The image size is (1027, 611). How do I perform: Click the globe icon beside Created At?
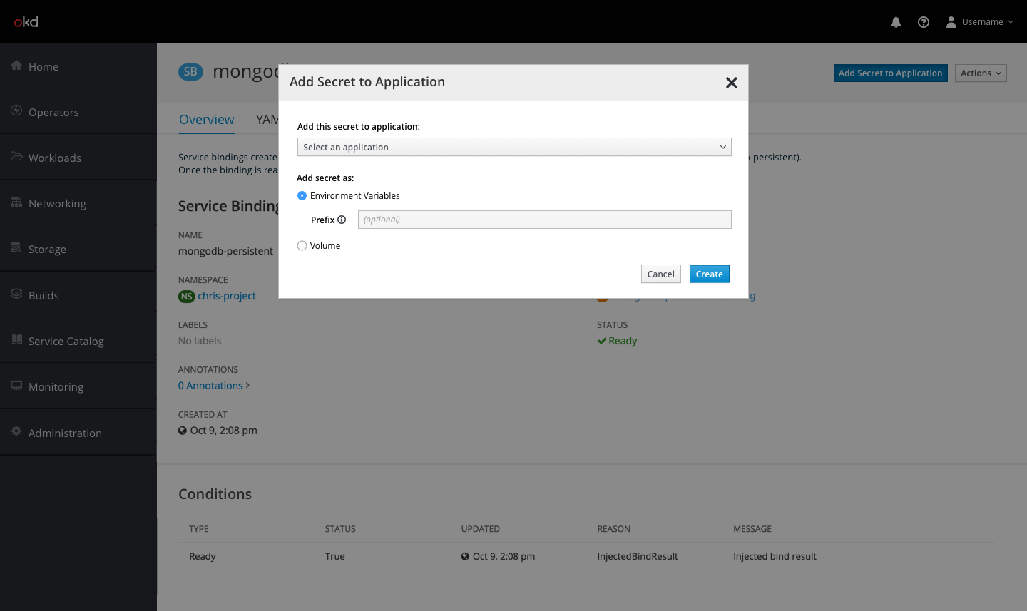pyautogui.click(x=183, y=431)
